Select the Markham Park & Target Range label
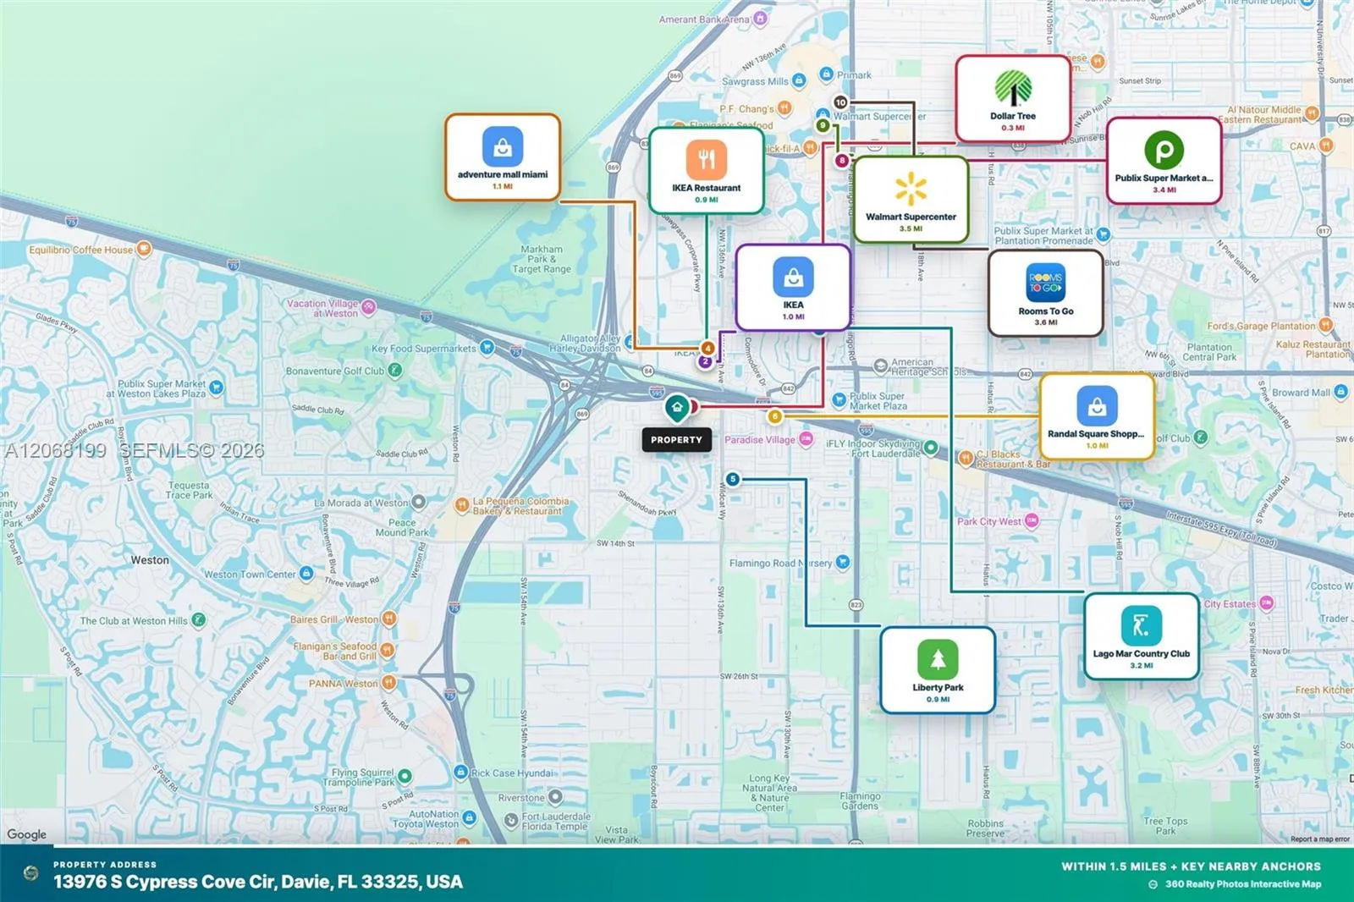 [542, 259]
